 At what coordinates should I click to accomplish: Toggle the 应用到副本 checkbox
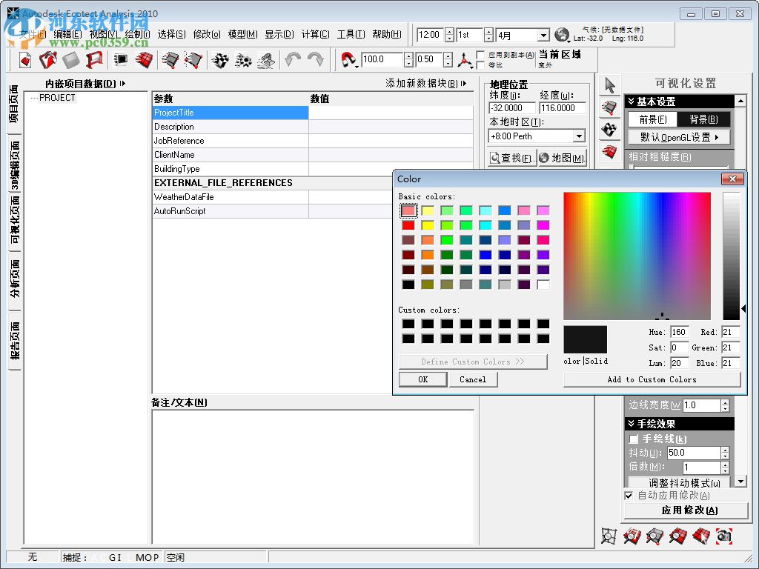pyautogui.click(x=480, y=55)
